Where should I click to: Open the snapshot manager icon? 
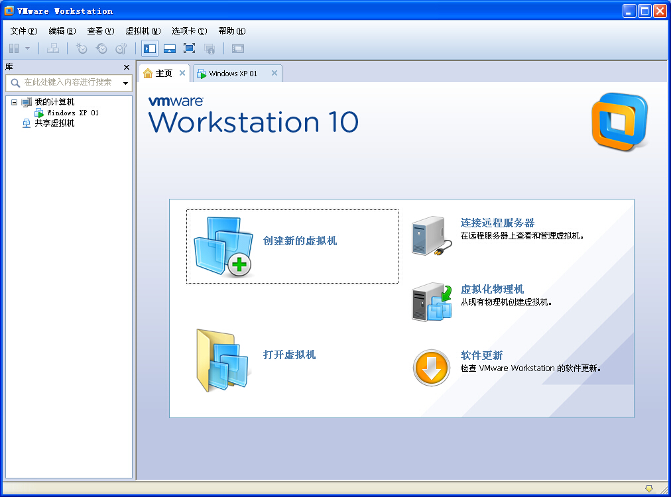(x=121, y=48)
